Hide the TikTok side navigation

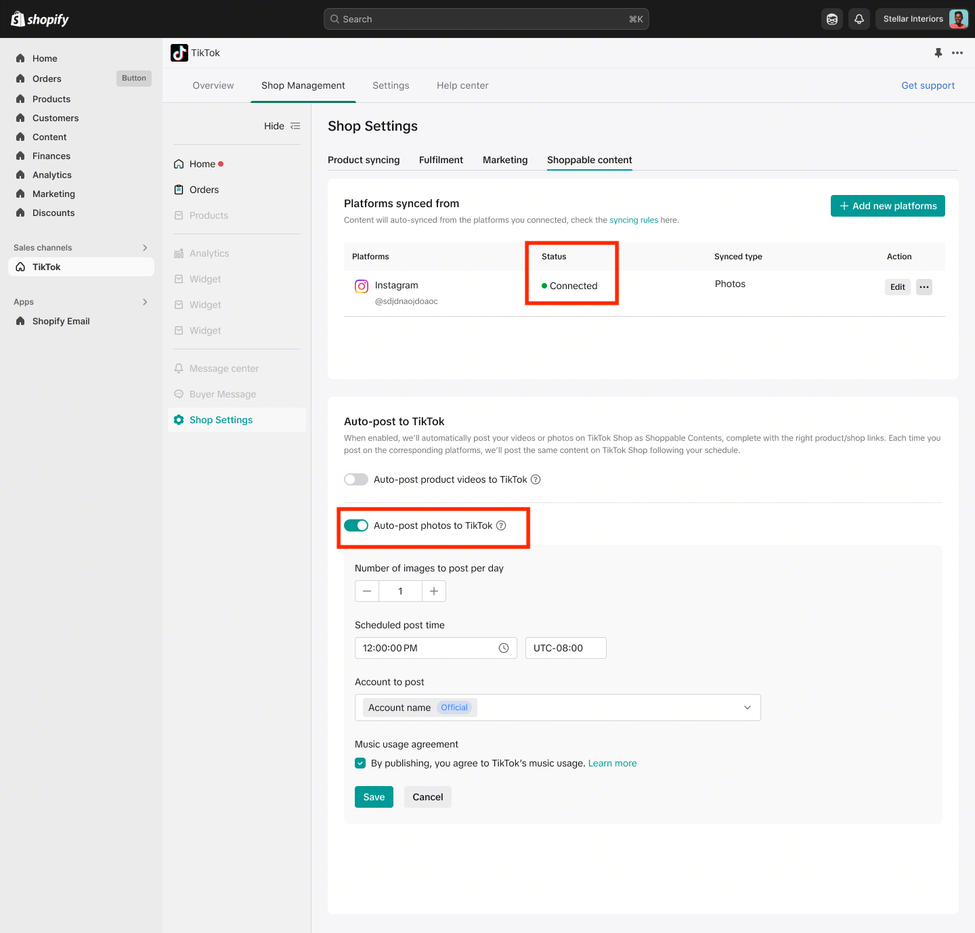(282, 126)
